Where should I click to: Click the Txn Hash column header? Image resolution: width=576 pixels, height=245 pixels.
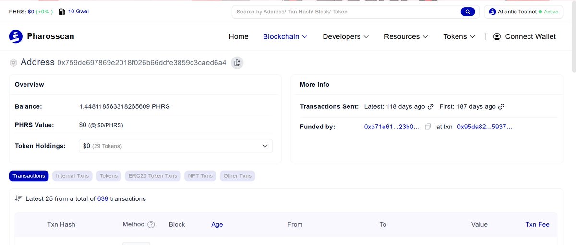tap(61, 224)
